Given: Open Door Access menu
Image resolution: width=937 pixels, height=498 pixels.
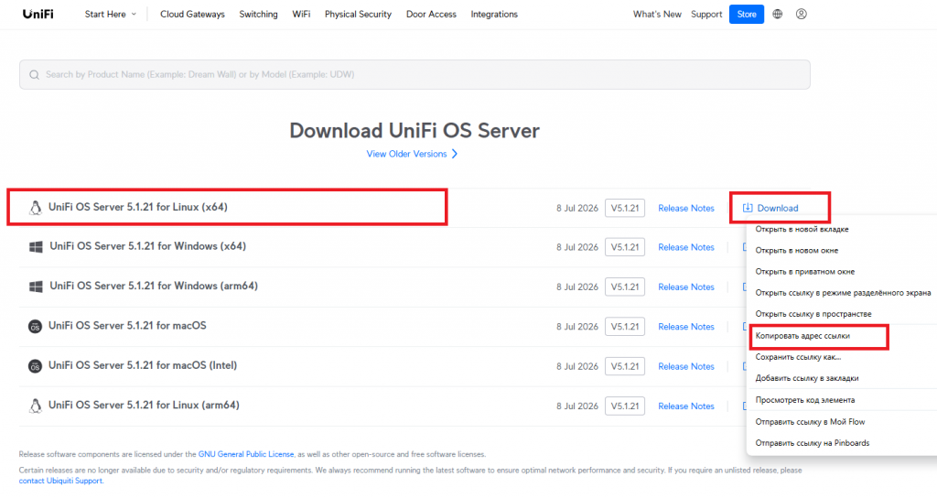Looking at the screenshot, I should pyautogui.click(x=431, y=14).
